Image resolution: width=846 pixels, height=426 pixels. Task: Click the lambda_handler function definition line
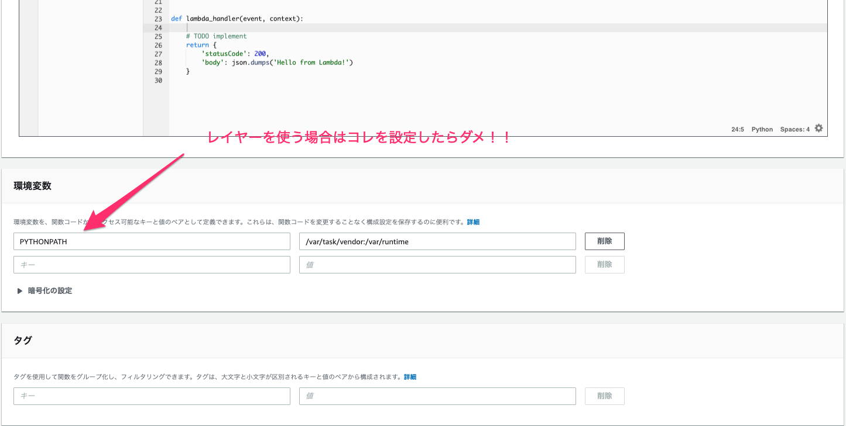tap(237, 19)
